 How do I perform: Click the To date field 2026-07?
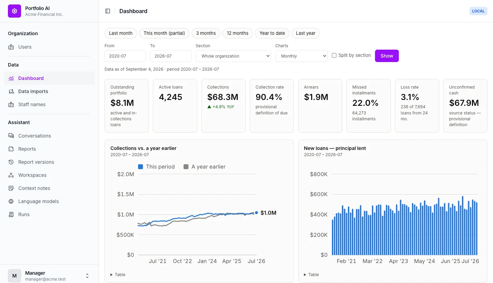[171, 56]
